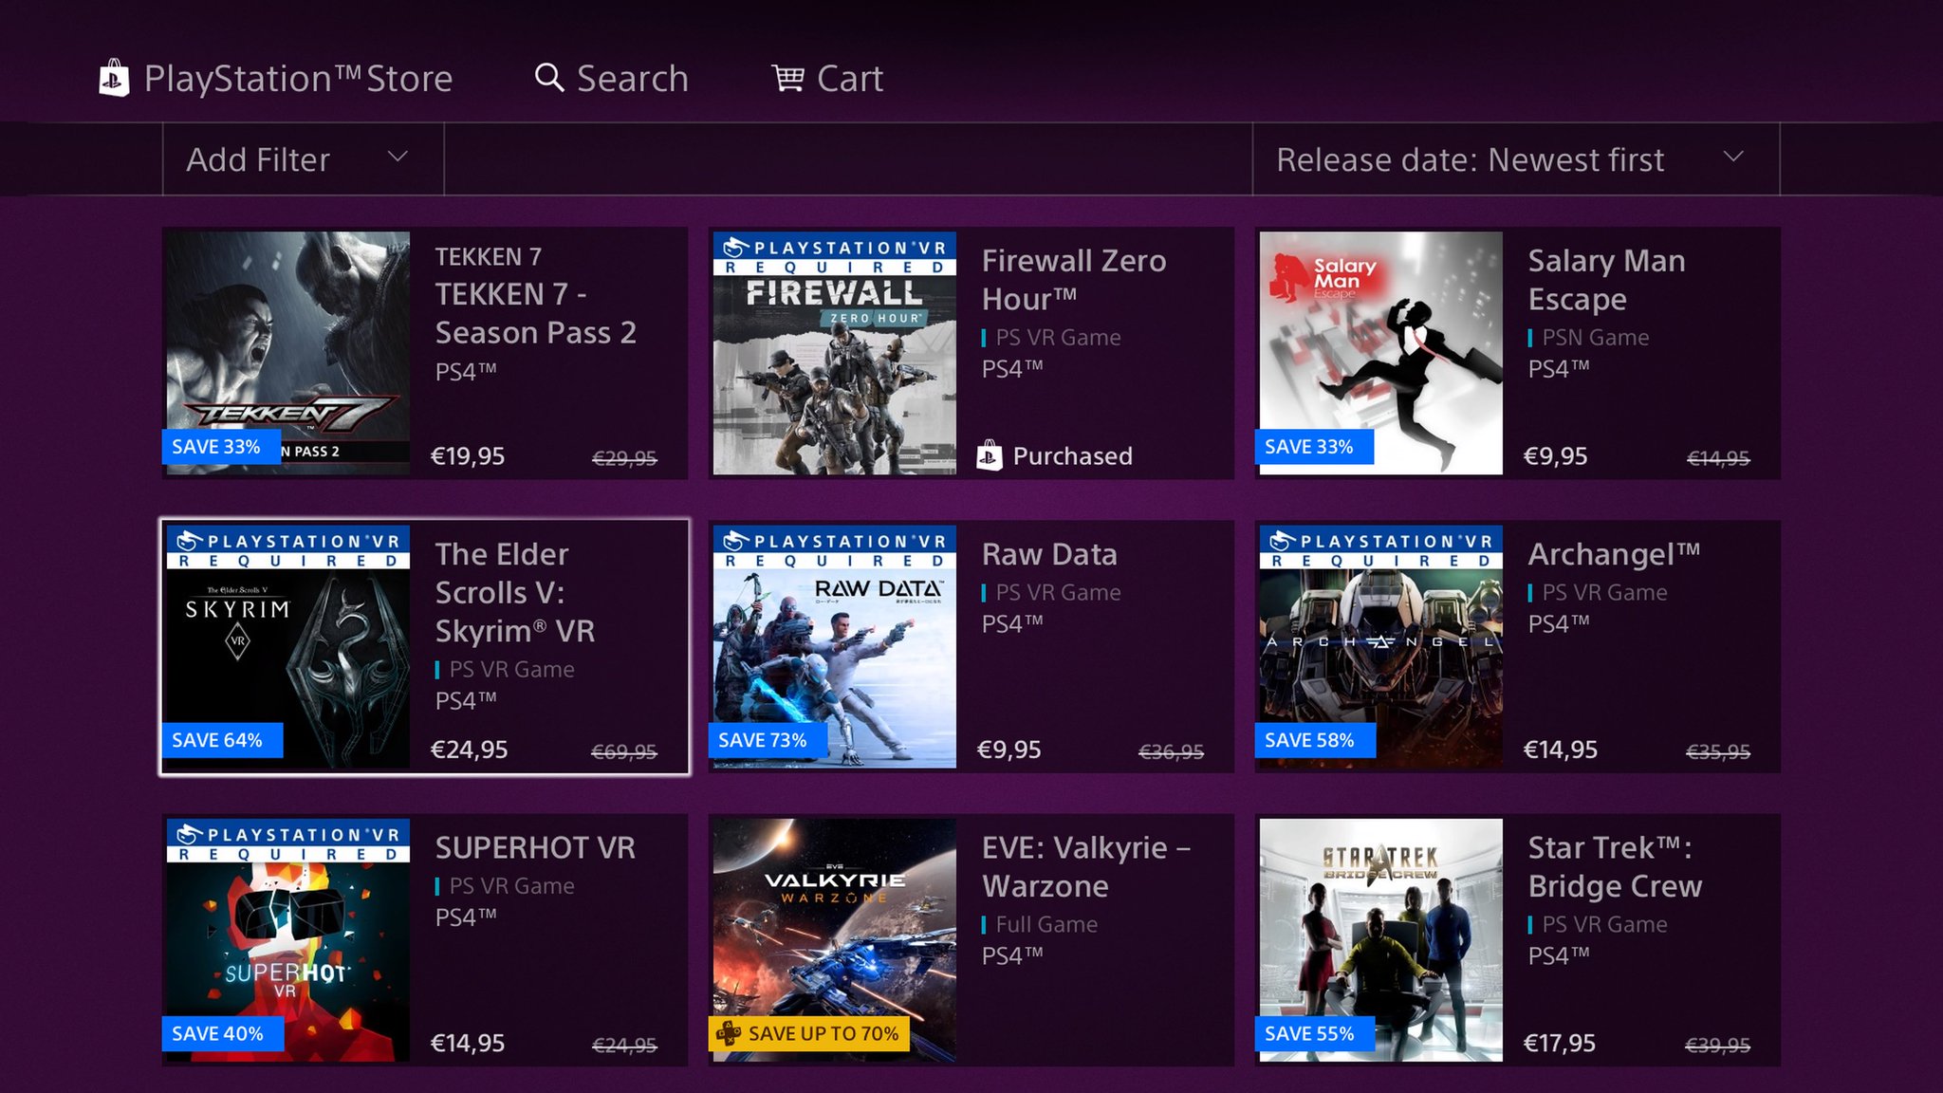Select Firewall Zero Hour title text
The height and width of the screenshot is (1093, 1943).
1074,280
